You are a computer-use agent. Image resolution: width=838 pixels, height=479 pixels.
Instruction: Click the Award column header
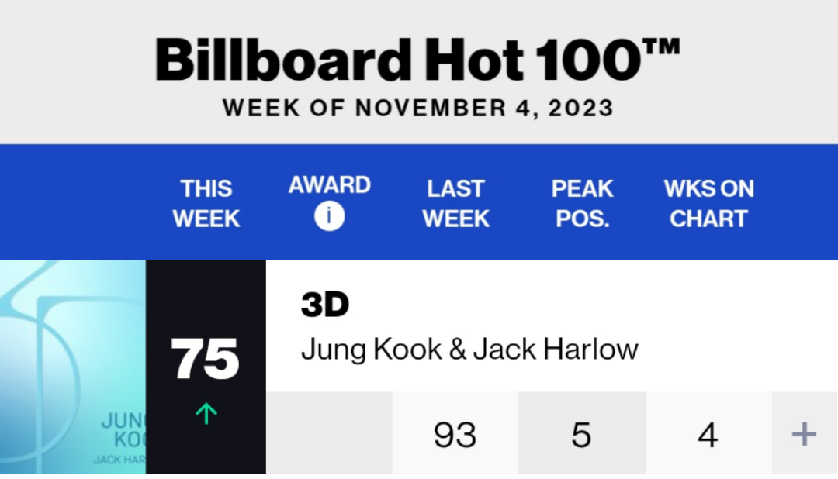tap(329, 185)
